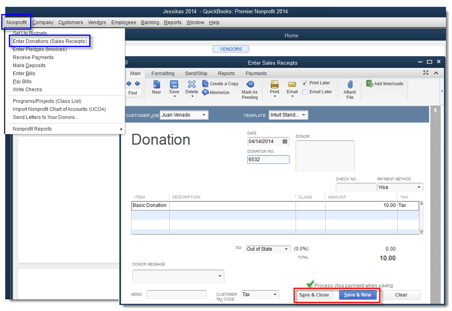Open Tax dropdown showing Out of State
The height and width of the screenshot is (311, 452).
coord(286,249)
